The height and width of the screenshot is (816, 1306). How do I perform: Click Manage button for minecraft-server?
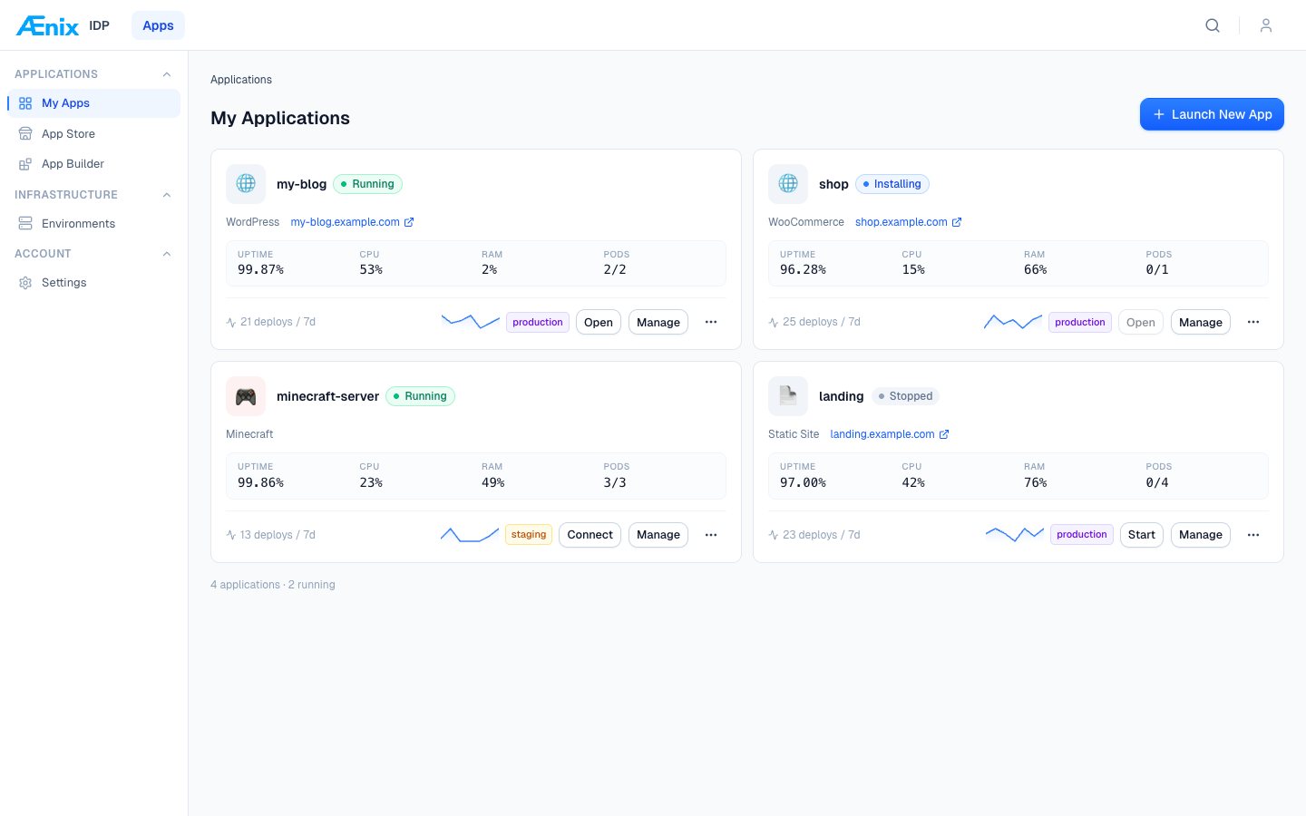pyautogui.click(x=658, y=535)
